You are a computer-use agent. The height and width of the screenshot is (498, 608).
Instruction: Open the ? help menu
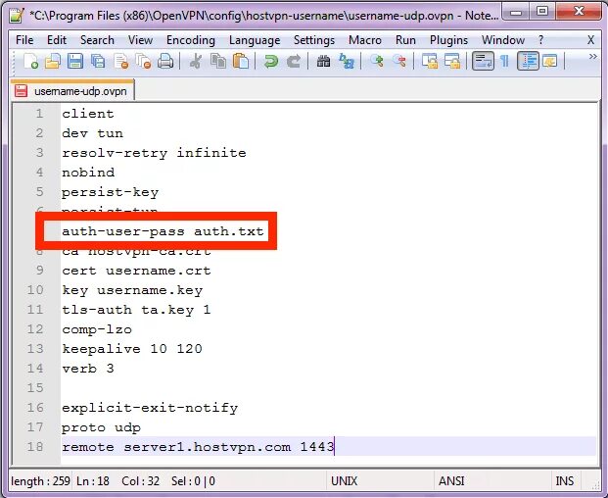tap(540, 40)
